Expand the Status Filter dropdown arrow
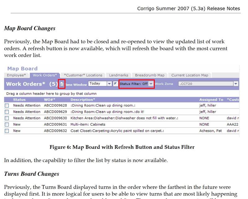This screenshot has height=199, width=248. click(x=151, y=84)
